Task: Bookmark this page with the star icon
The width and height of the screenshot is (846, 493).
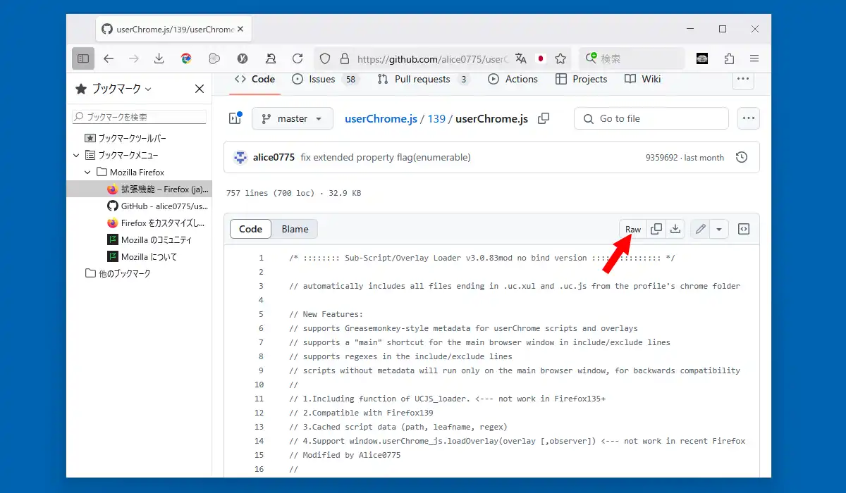Action: (560, 58)
